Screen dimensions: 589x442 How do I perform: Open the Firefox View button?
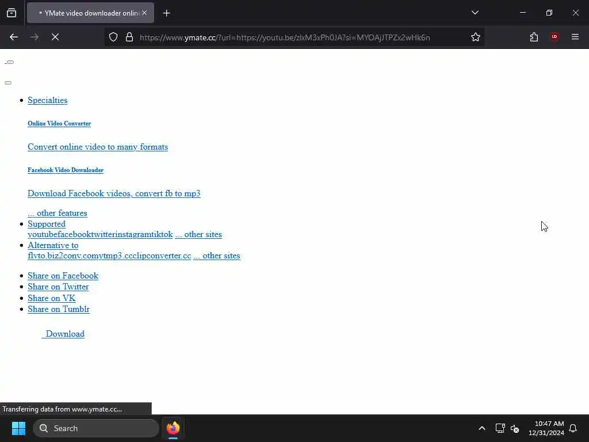click(x=12, y=13)
